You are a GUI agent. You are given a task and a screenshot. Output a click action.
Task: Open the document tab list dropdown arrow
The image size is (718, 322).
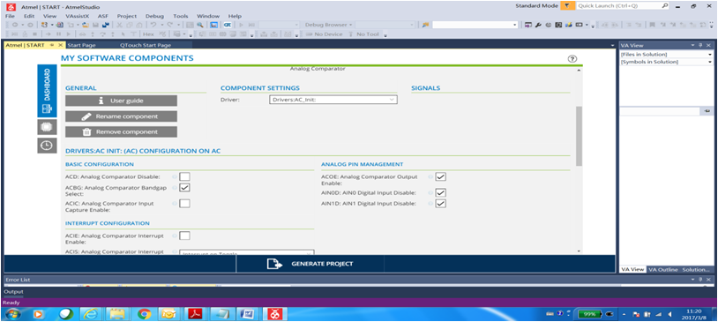613,45
